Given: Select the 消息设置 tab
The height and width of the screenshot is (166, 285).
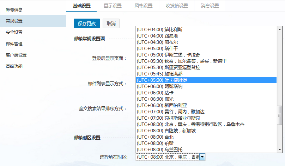Looking at the screenshot, I should pos(210,6).
